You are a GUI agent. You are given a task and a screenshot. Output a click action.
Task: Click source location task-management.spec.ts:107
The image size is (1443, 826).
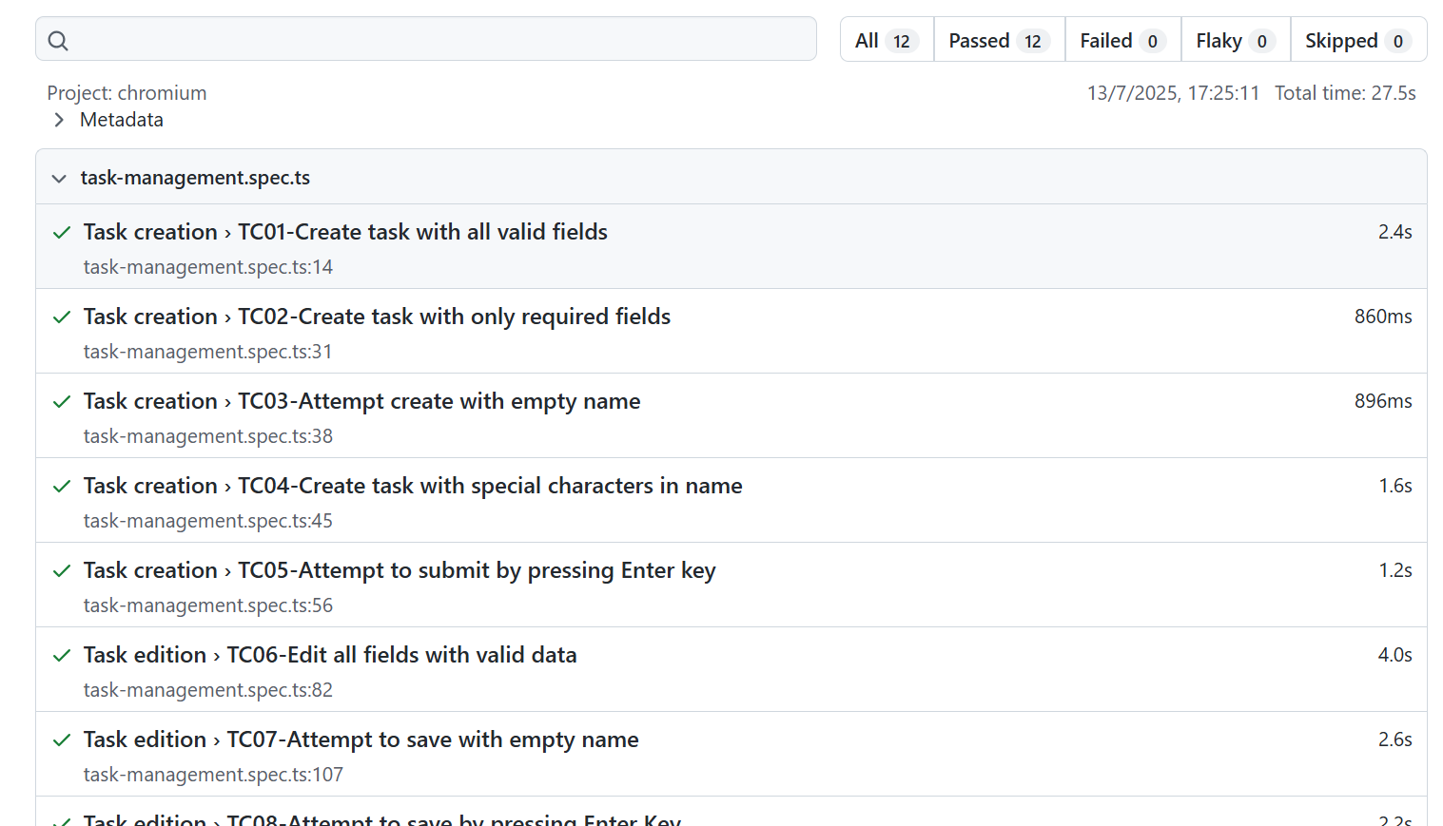(x=213, y=775)
